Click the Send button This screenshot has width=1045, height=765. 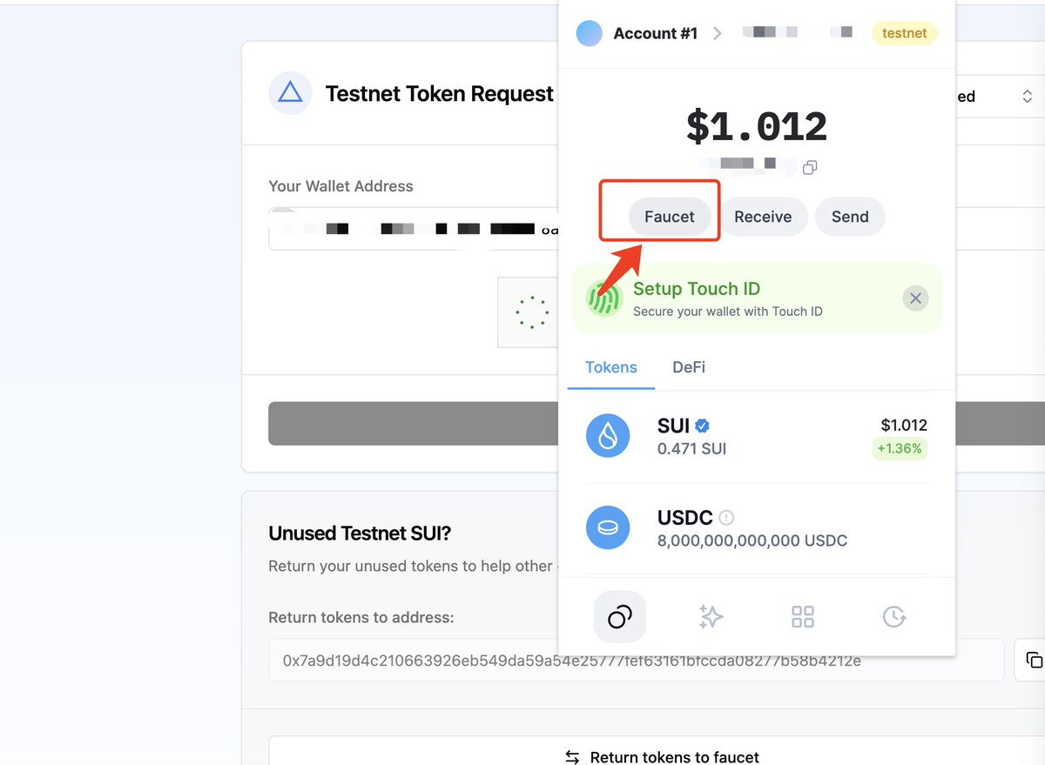point(850,217)
